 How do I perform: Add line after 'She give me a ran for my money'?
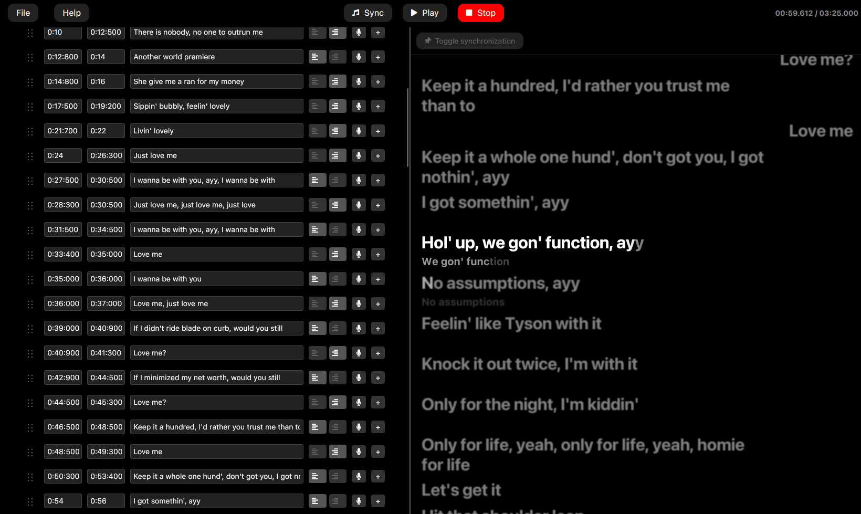coord(378,81)
